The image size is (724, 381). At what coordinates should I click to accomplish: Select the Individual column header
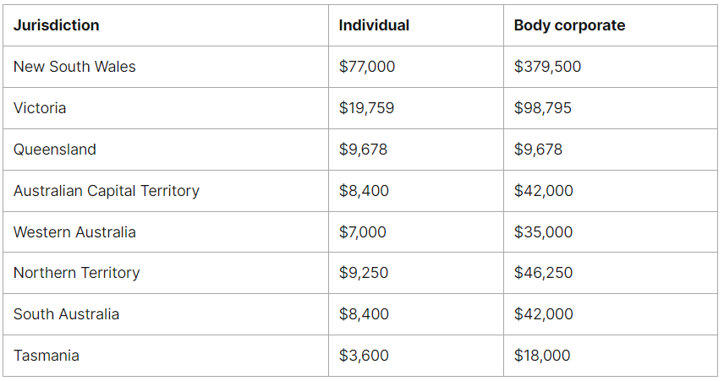374,25
